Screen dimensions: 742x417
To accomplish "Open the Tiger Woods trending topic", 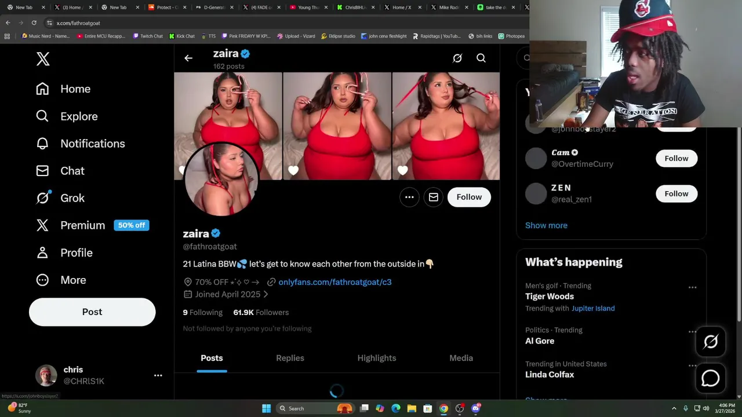I will [550, 296].
